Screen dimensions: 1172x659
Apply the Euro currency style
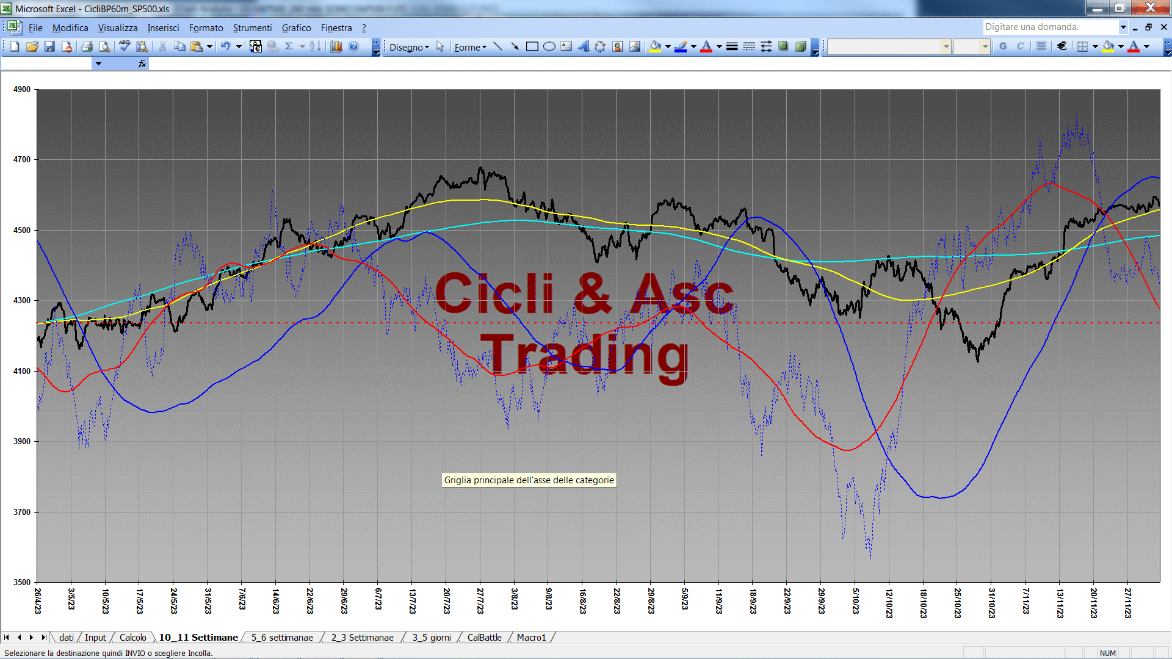coord(1062,46)
